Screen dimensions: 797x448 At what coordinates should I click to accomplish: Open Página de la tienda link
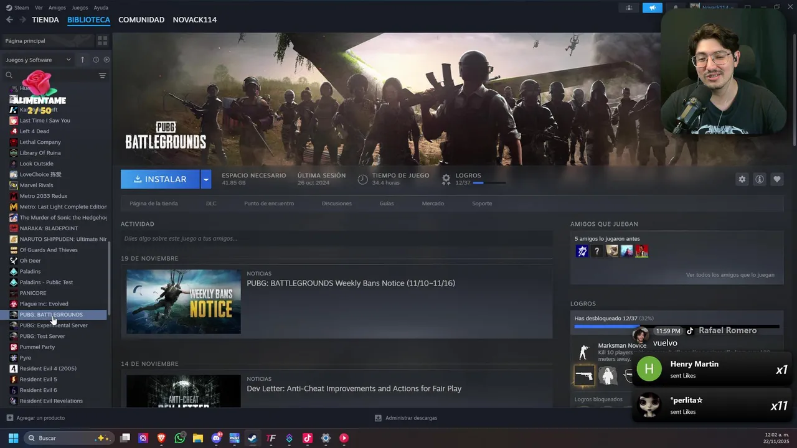[x=154, y=203]
